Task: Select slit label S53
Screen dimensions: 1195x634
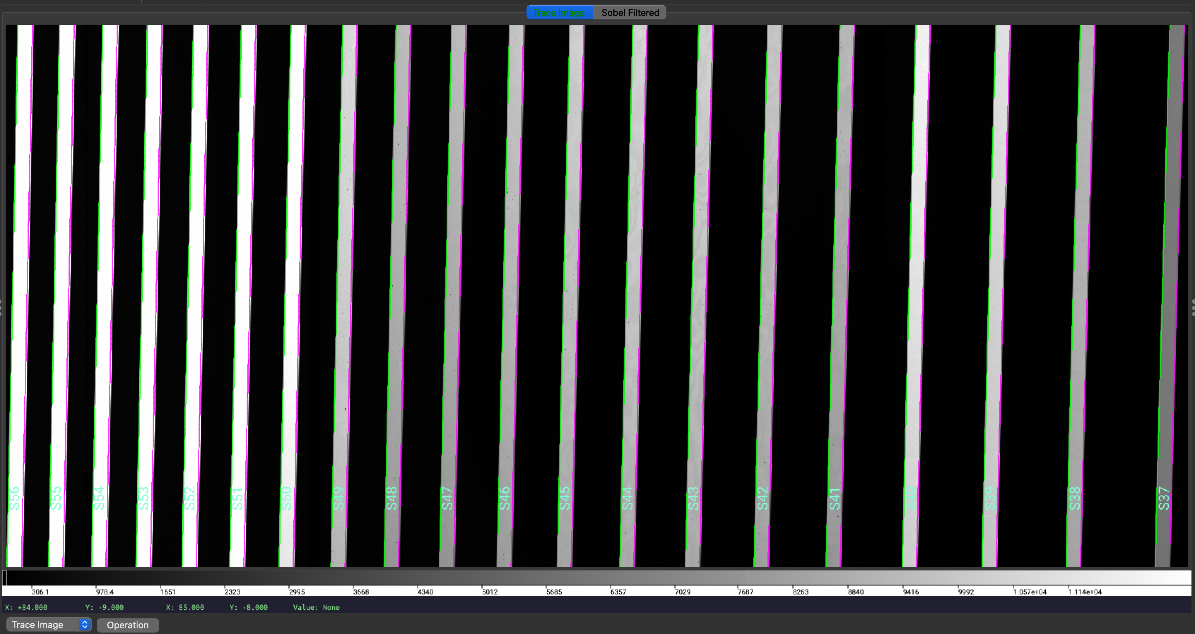Action: 144,498
